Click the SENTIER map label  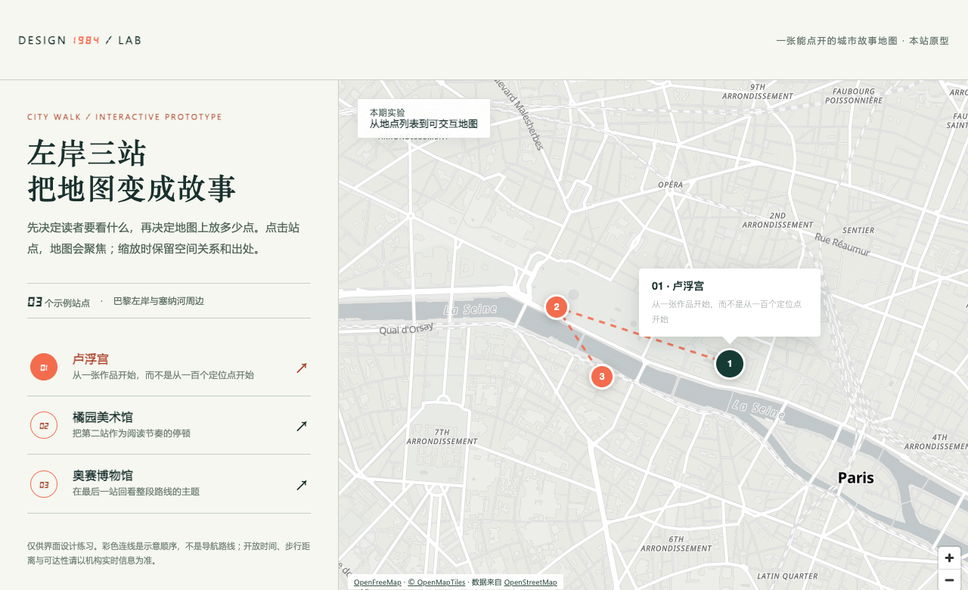(x=858, y=230)
